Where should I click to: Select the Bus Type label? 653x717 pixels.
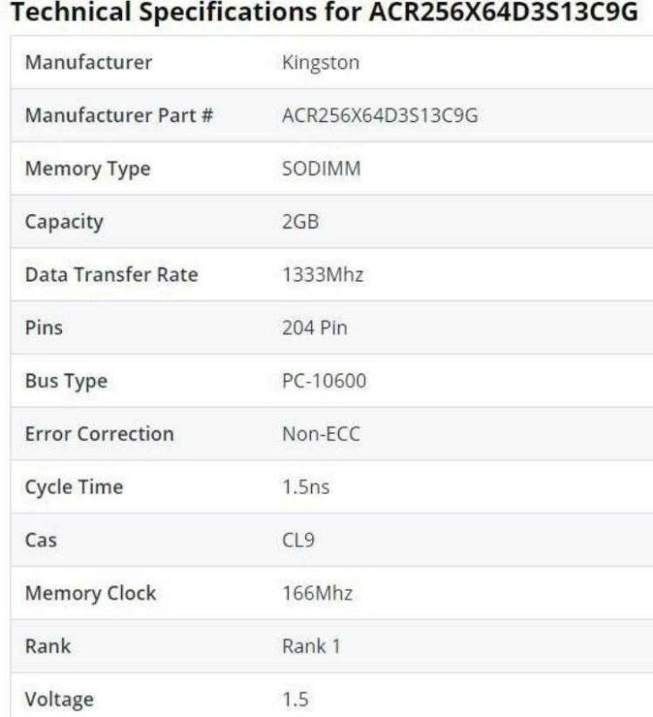pyautogui.click(x=66, y=382)
